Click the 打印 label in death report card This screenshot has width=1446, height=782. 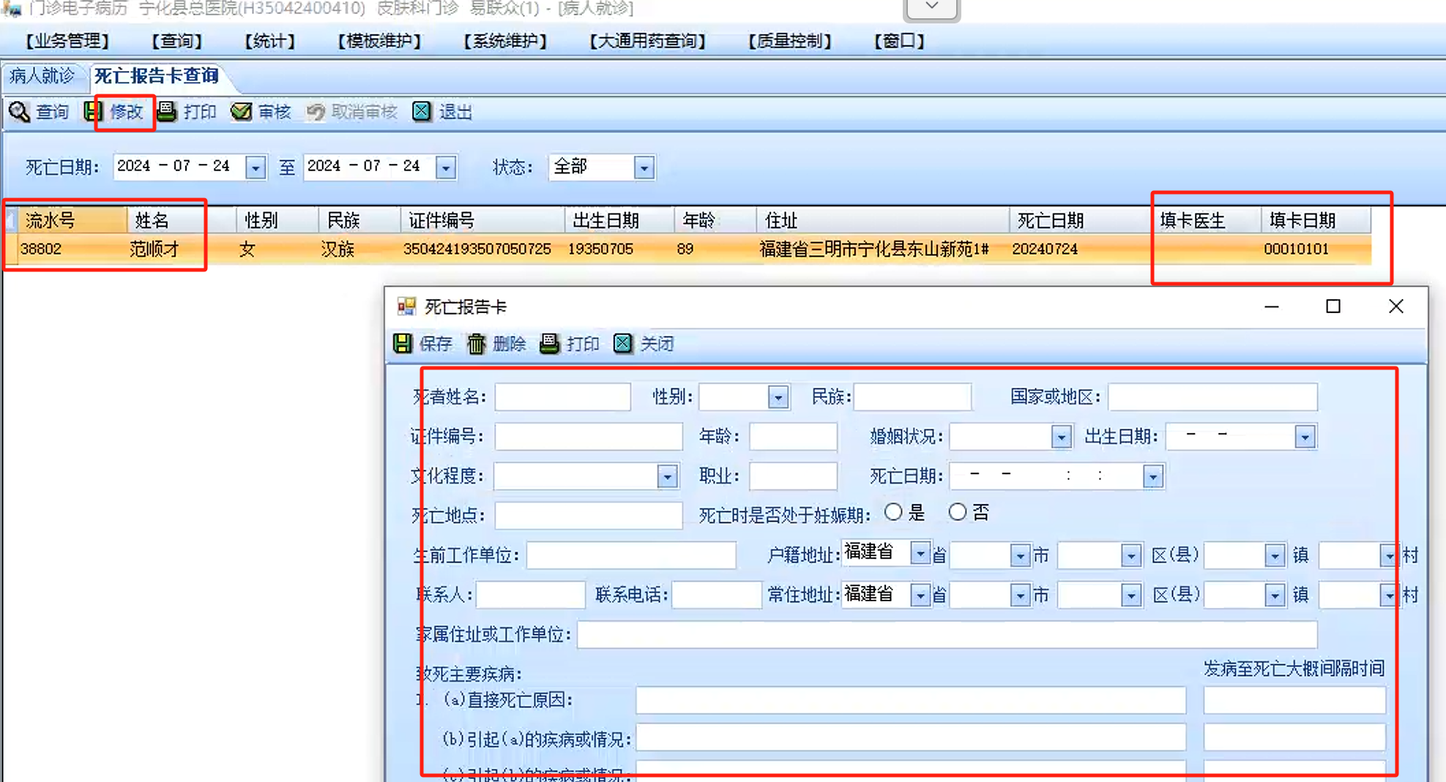click(583, 344)
